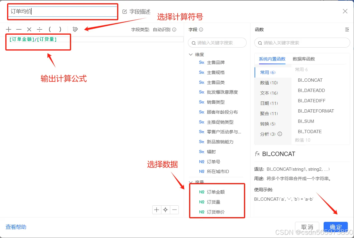This screenshot has height=238, width=354.
Task: Insert the division operator icon
Action: 40,29
